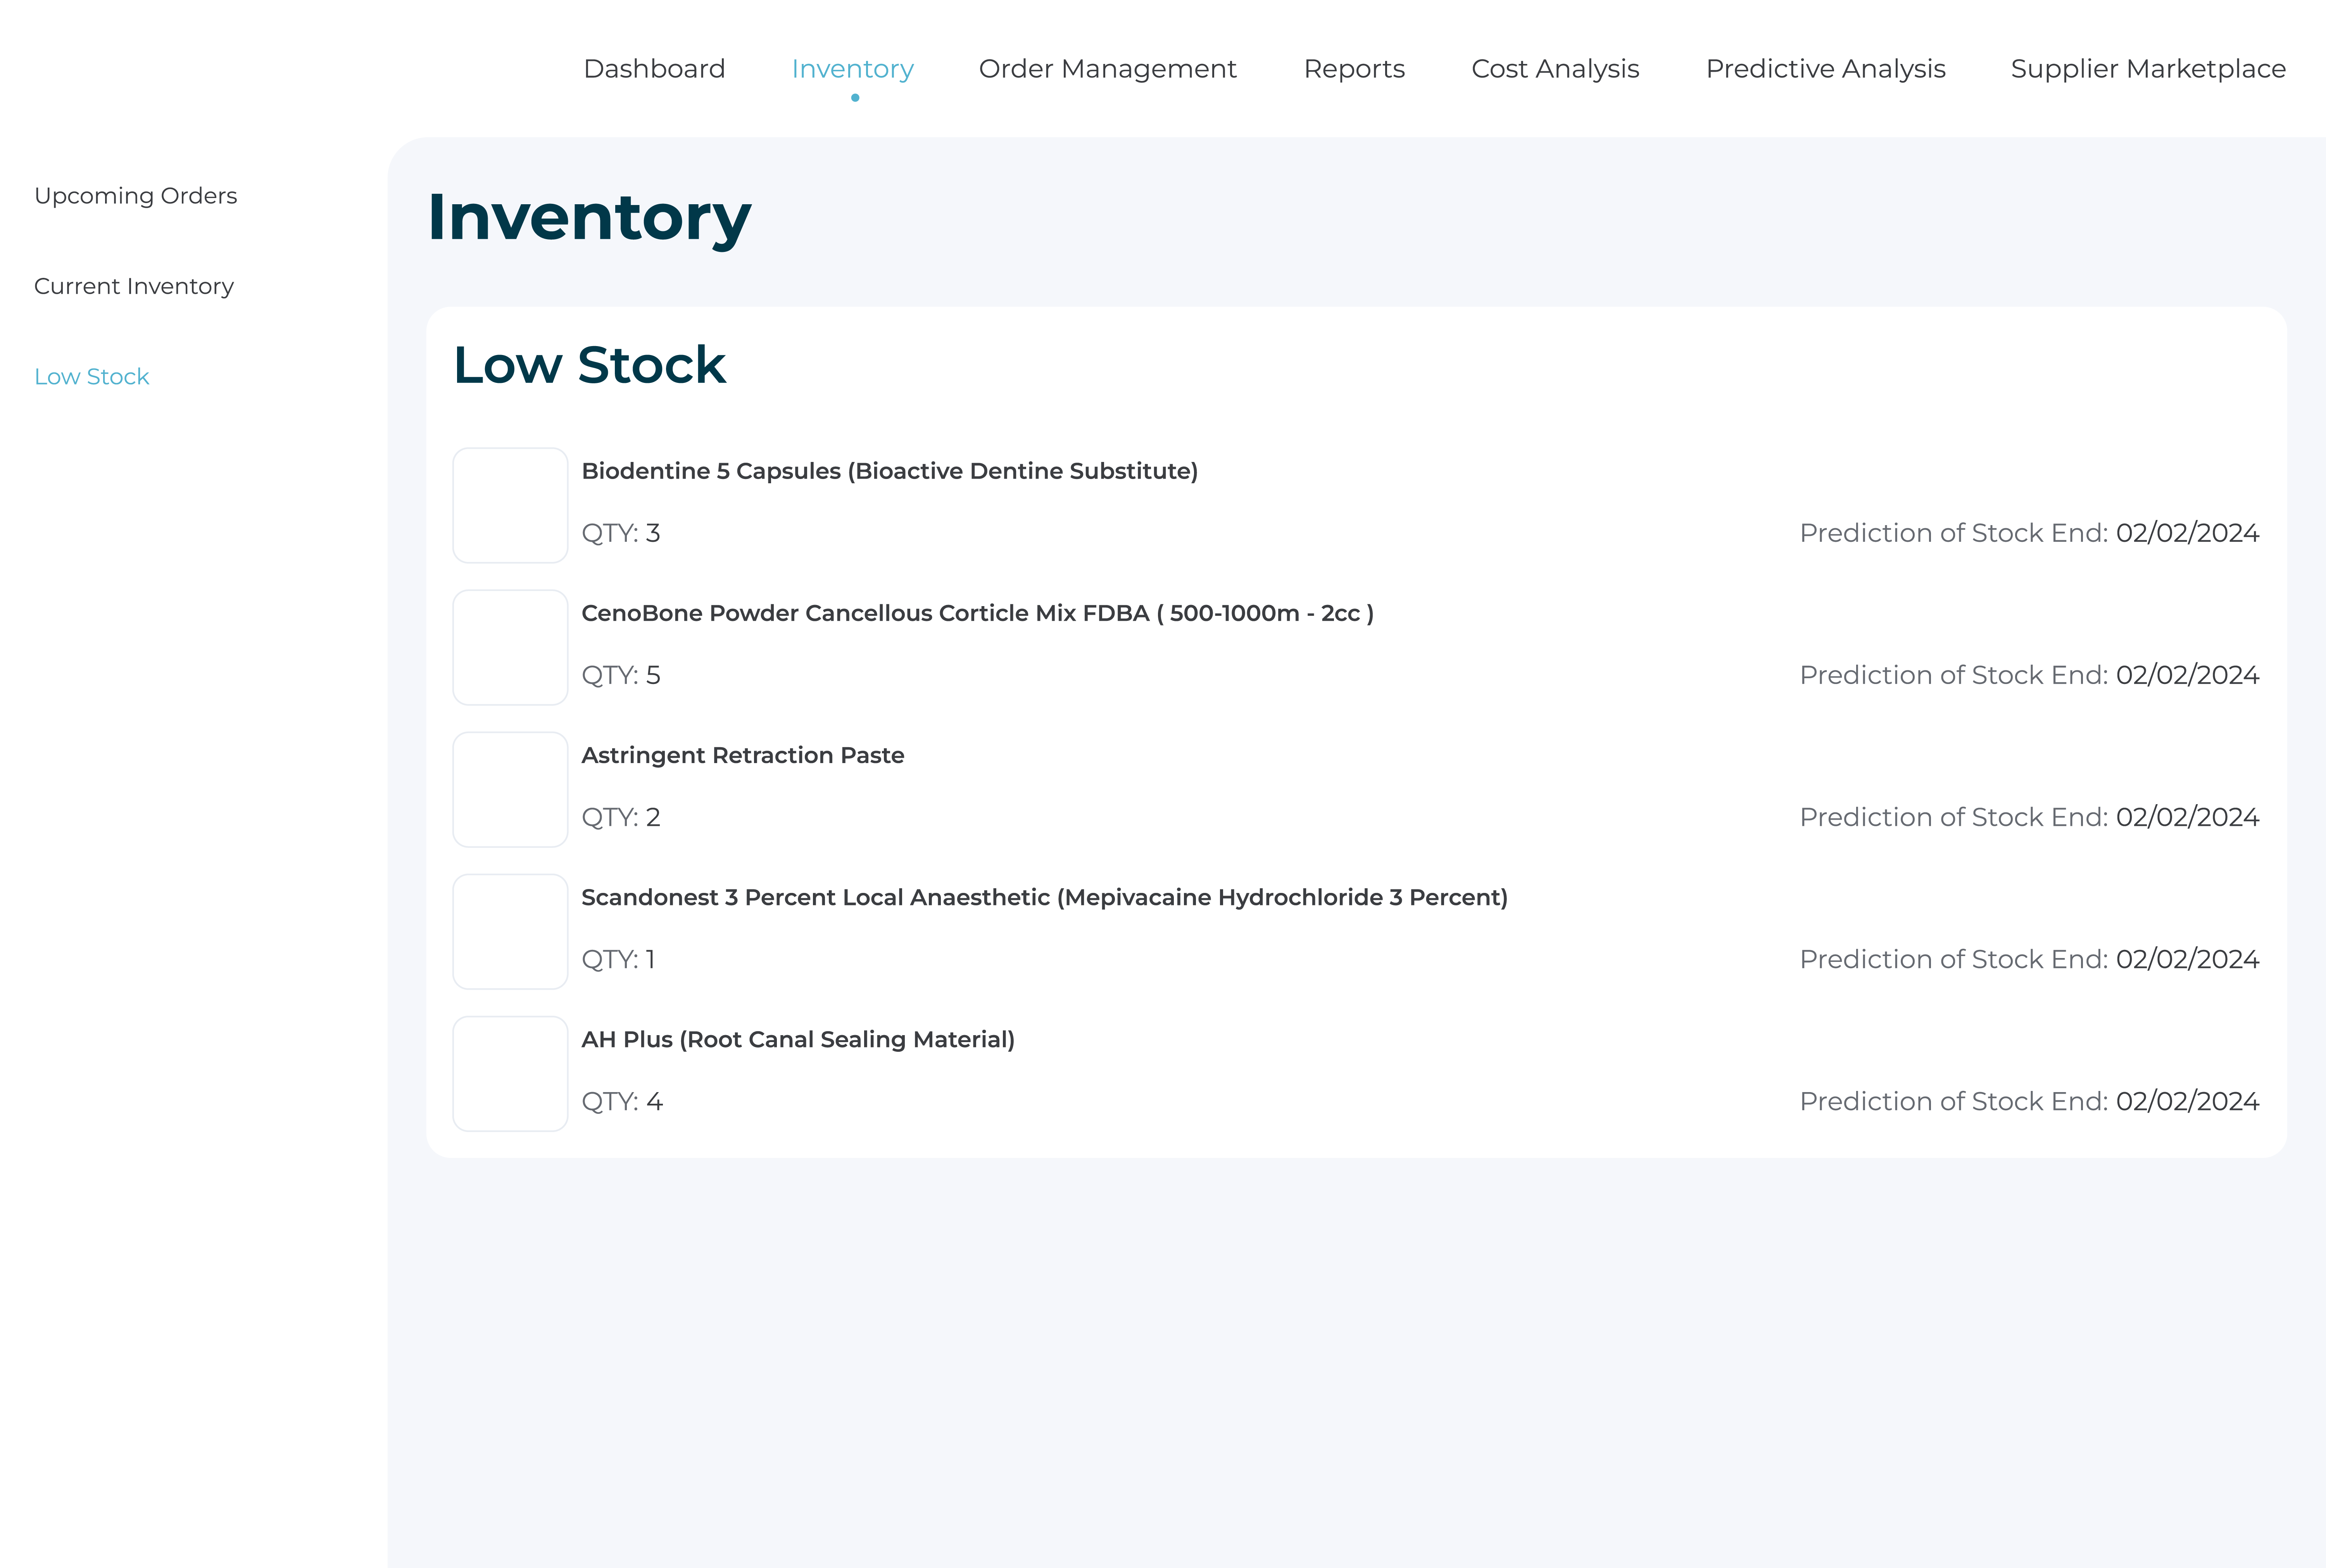
Task: Navigate to Reports
Action: (1354, 68)
